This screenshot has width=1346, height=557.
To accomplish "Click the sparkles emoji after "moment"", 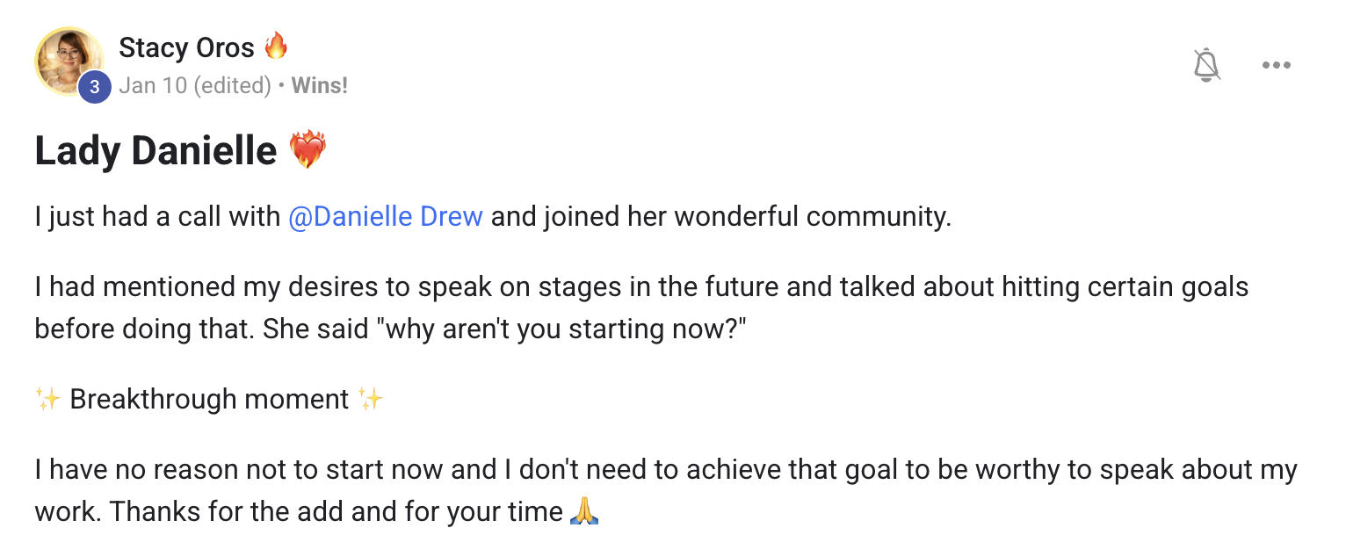I will (371, 399).
